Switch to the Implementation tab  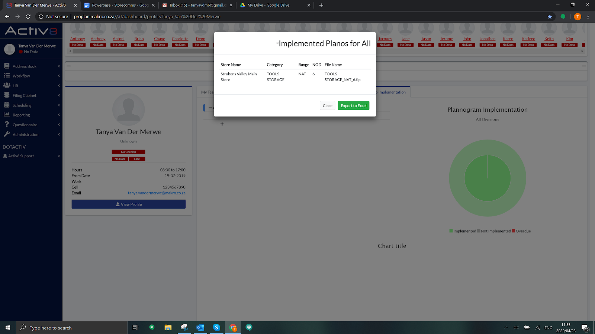click(392, 92)
